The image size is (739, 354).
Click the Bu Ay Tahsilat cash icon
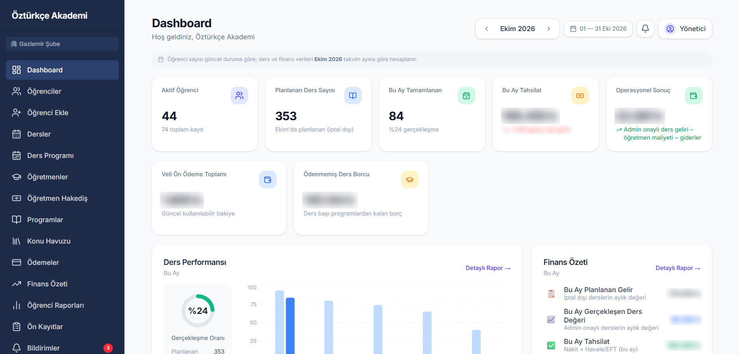(580, 95)
